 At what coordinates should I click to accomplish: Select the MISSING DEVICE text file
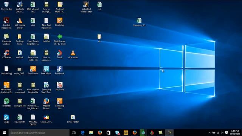[x=33, y=120]
